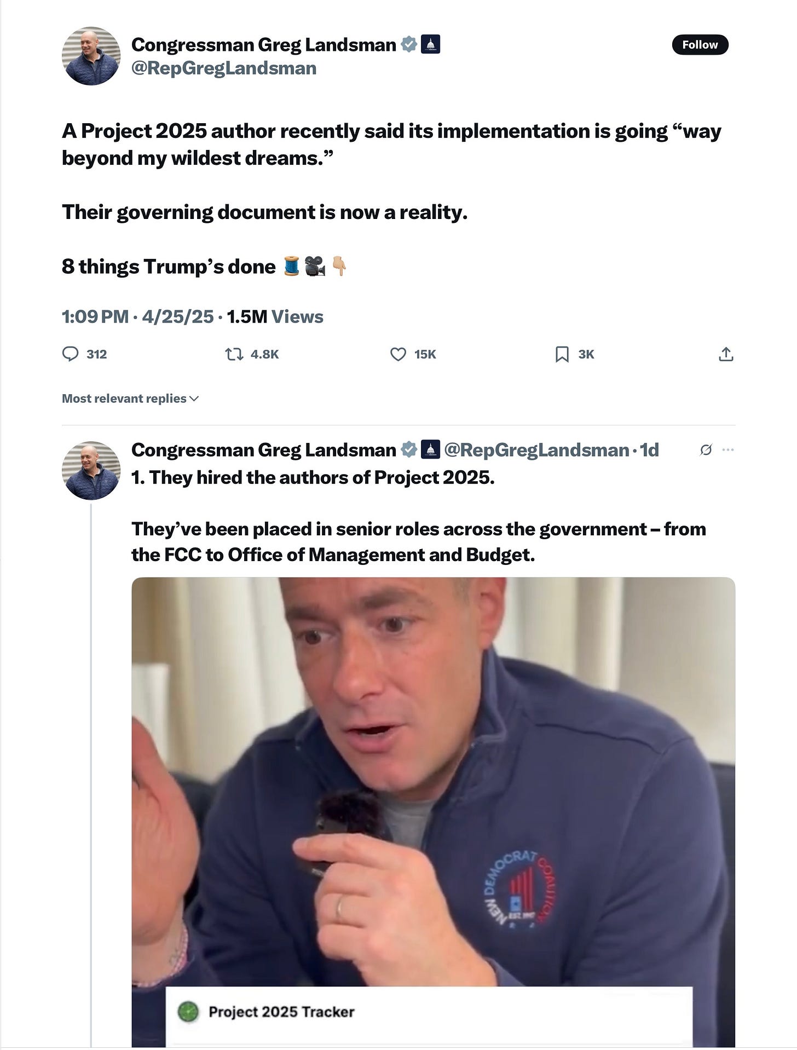Click the 1.5M Views count

[x=275, y=316]
